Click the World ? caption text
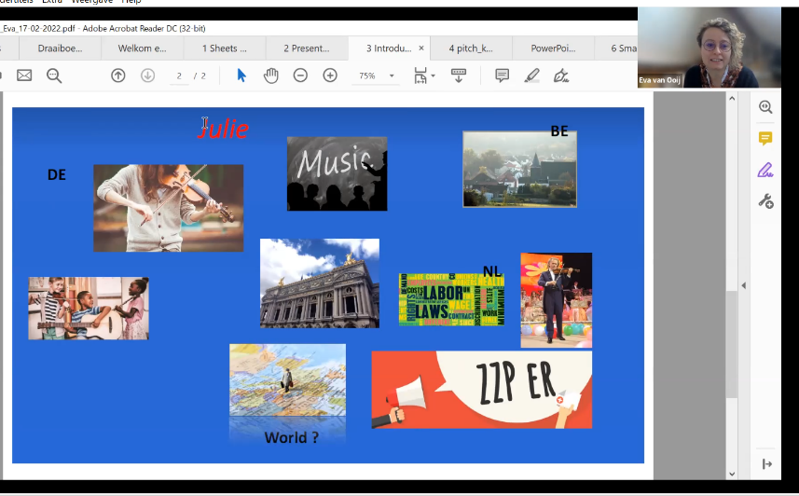 click(292, 437)
